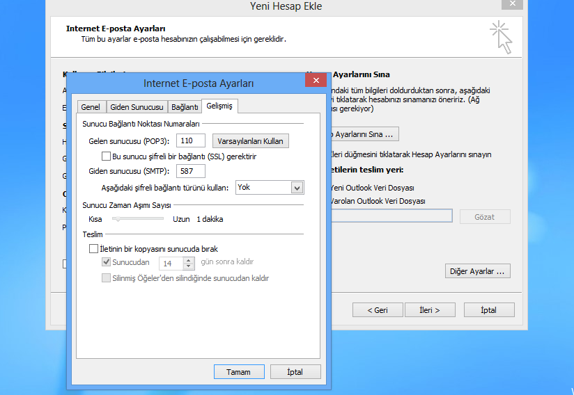Check 'İletinin bir kopyasını sunucuda bırak'
Viewport: 574px width, 395px height.
tap(94, 248)
